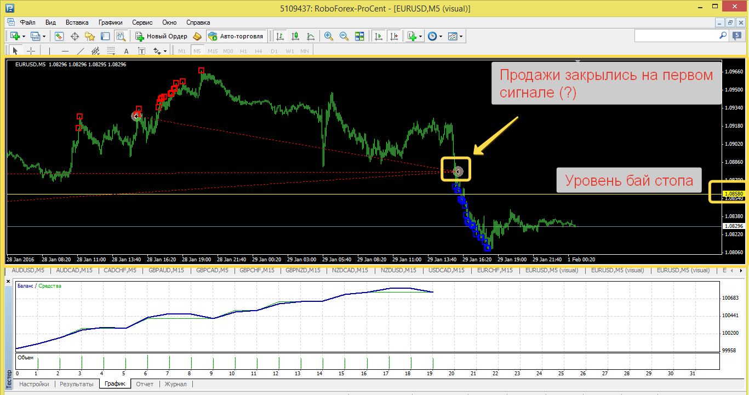Open the Графики menu
Viewport: 749px width, 395px height.
click(110, 22)
